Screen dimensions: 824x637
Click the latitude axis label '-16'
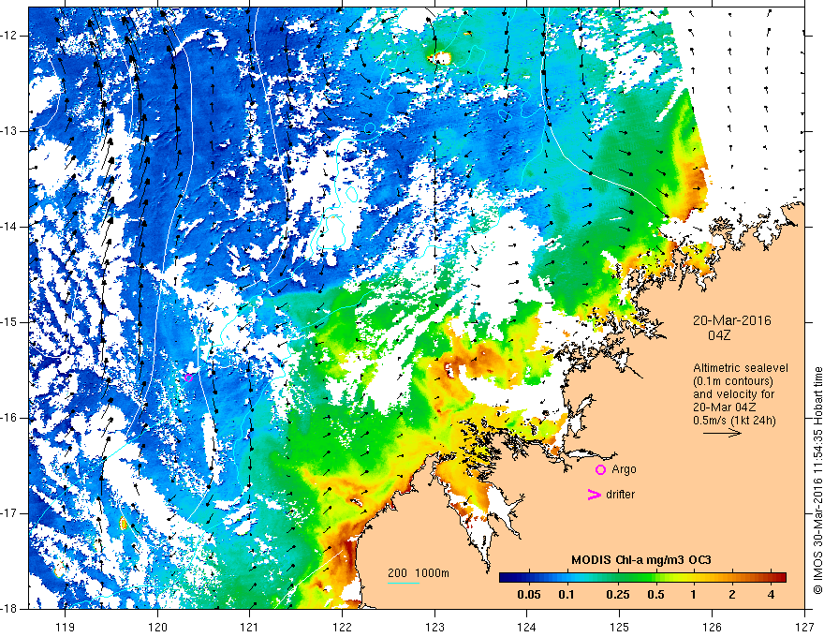(9, 418)
